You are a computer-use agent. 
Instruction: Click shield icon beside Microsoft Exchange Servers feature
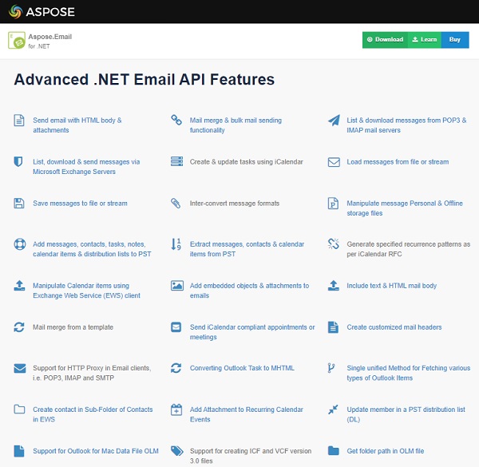pyautogui.click(x=18, y=161)
